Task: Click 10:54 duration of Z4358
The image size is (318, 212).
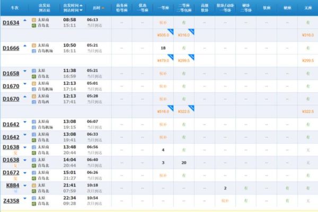Action: [x=92, y=198]
